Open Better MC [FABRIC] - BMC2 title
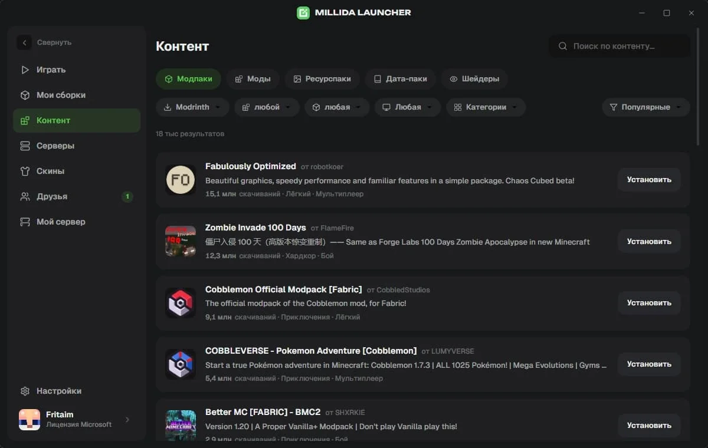708x448 pixels. [x=263, y=412]
